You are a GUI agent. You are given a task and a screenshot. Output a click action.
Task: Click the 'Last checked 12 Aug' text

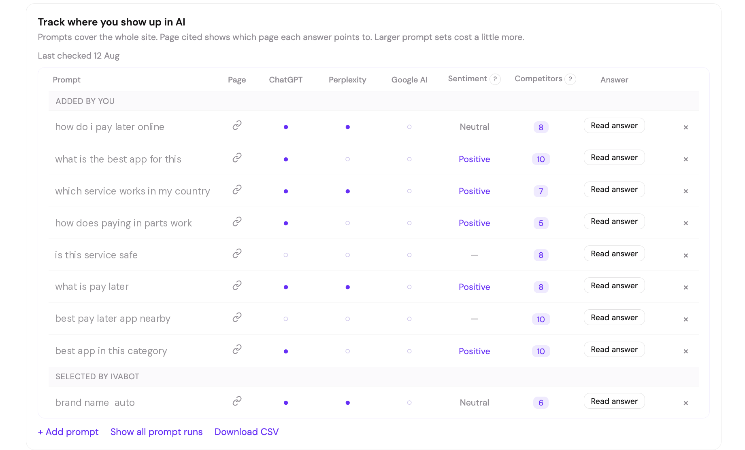[79, 56]
